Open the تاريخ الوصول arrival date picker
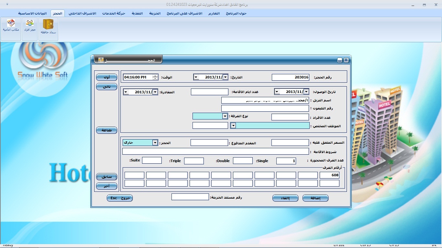 pos(306,92)
